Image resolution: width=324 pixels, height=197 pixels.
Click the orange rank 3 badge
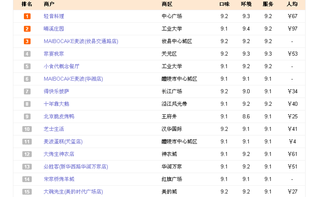27,41
